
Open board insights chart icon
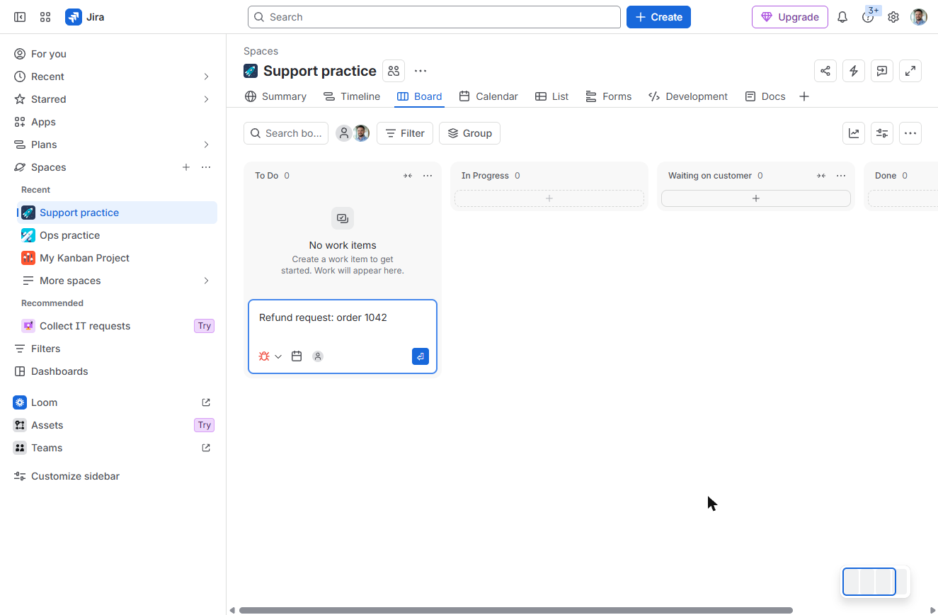coord(854,133)
